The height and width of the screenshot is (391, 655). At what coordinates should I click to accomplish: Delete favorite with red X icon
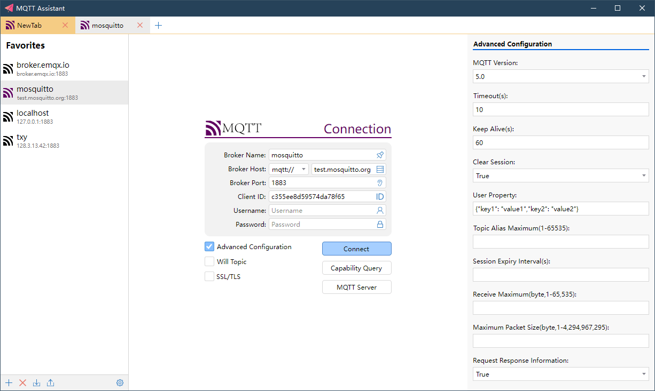22,383
